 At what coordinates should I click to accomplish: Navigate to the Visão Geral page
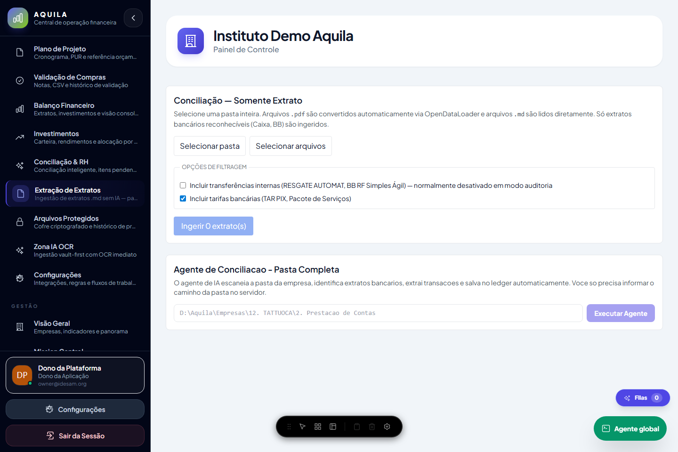coord(75,327)
